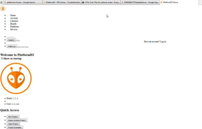This screenshot has width=202, height=129.
Task: Open the Account navigation item
Action: [x=14, y=18]
